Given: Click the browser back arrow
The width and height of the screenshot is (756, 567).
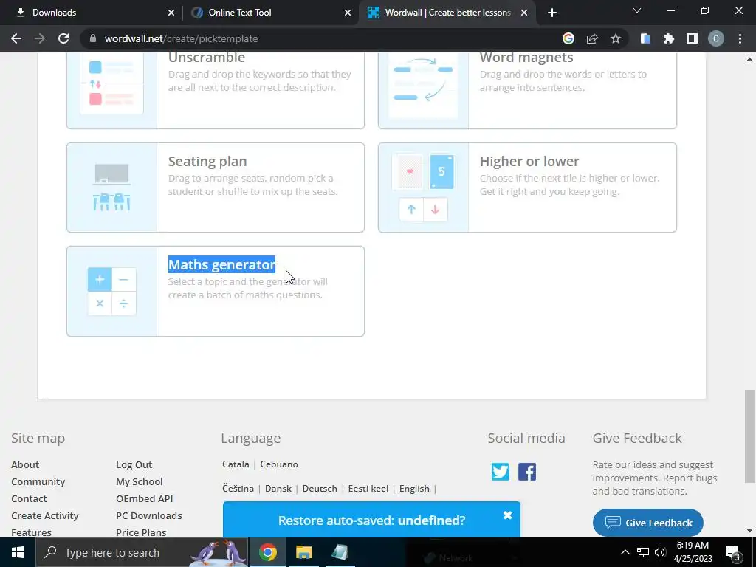Looking at the screenshot, I should [16, 38].
